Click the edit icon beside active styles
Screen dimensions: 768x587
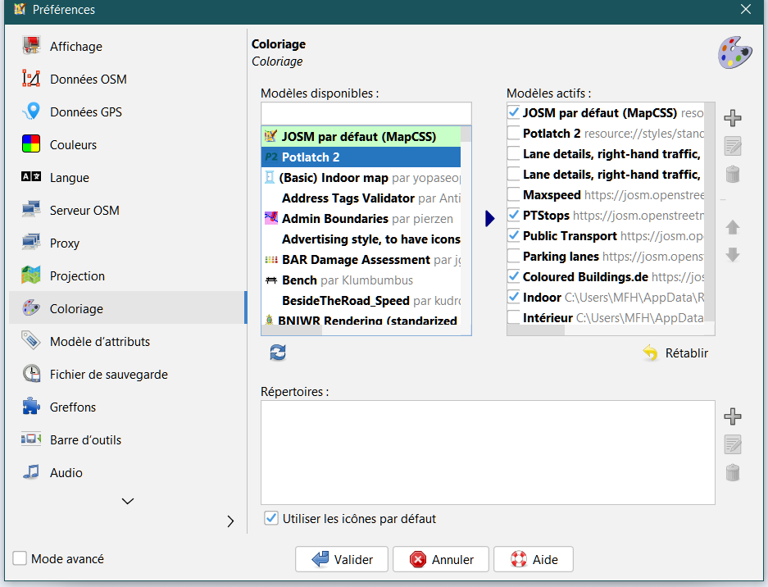click(x=733, y=147)
